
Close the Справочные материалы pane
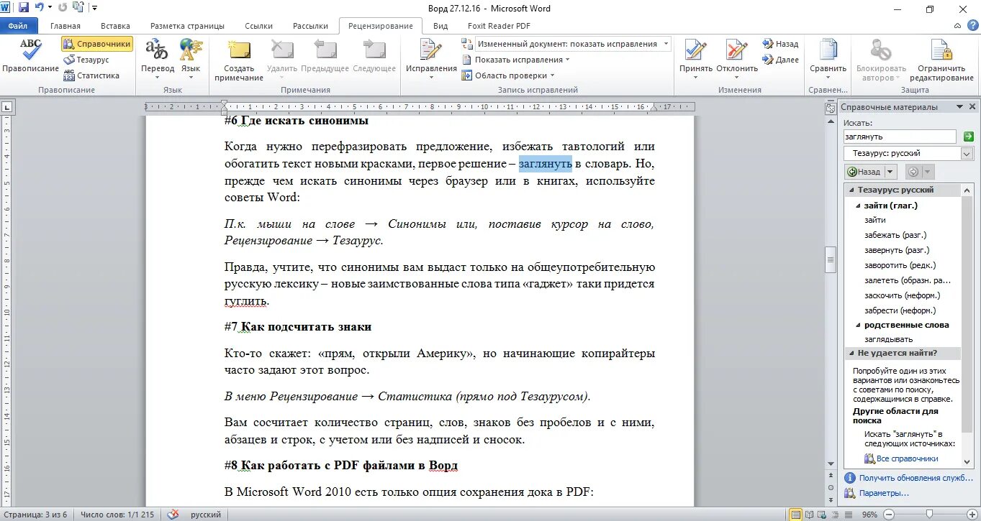(972, 107)
